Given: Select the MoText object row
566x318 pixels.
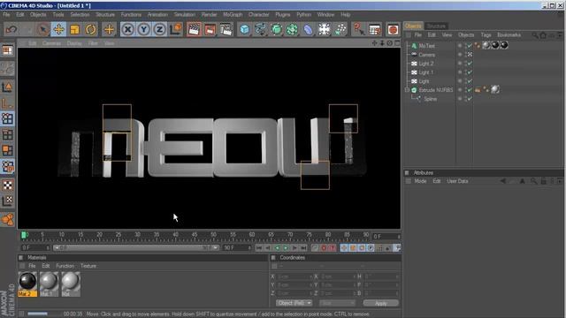Looking at the screenshot, I should [427, 46].
